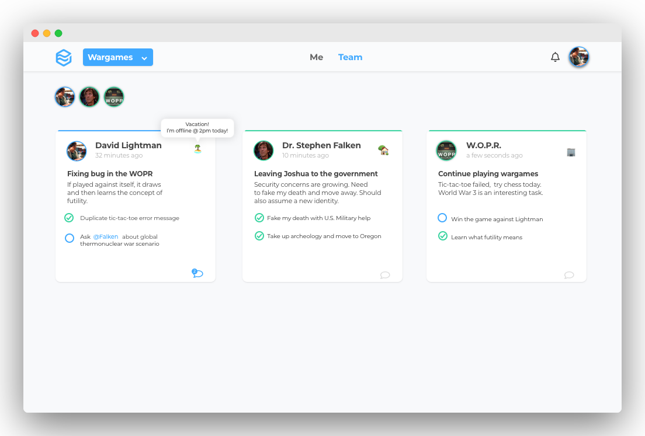Select WOPR avatar in team row
Screen dimensions: 645x436
[114, 97]
